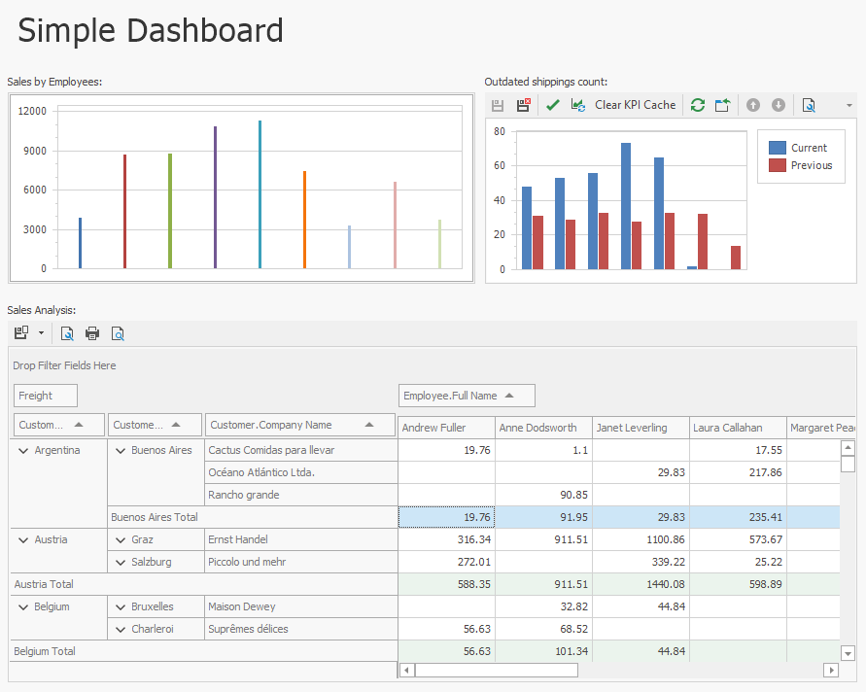Select the Piccolo und mehr row
Screen dimensions: 866x692
[301, 562]
